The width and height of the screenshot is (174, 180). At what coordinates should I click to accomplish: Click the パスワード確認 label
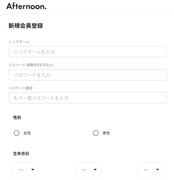(21, 88)
